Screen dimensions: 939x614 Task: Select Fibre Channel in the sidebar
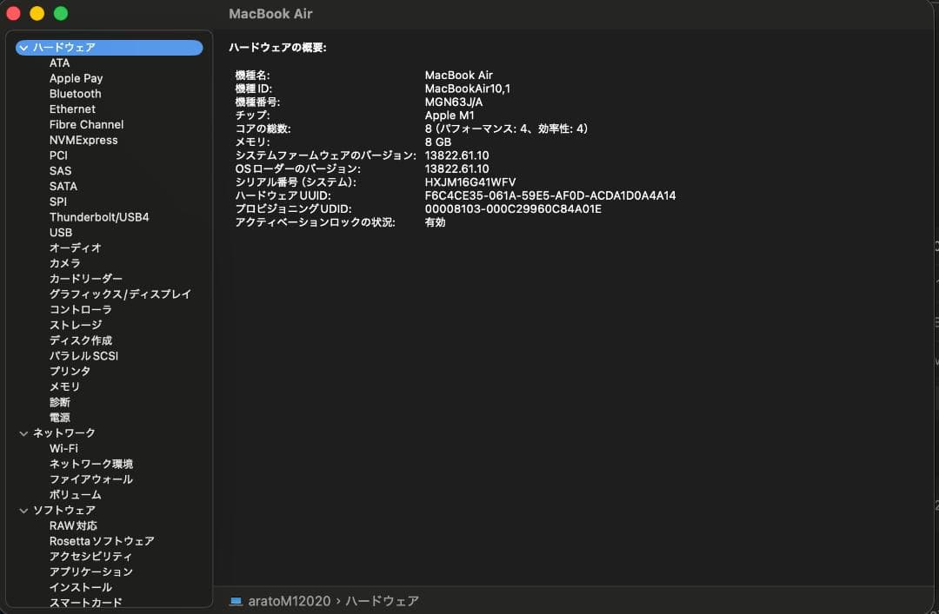pos(86,124)
